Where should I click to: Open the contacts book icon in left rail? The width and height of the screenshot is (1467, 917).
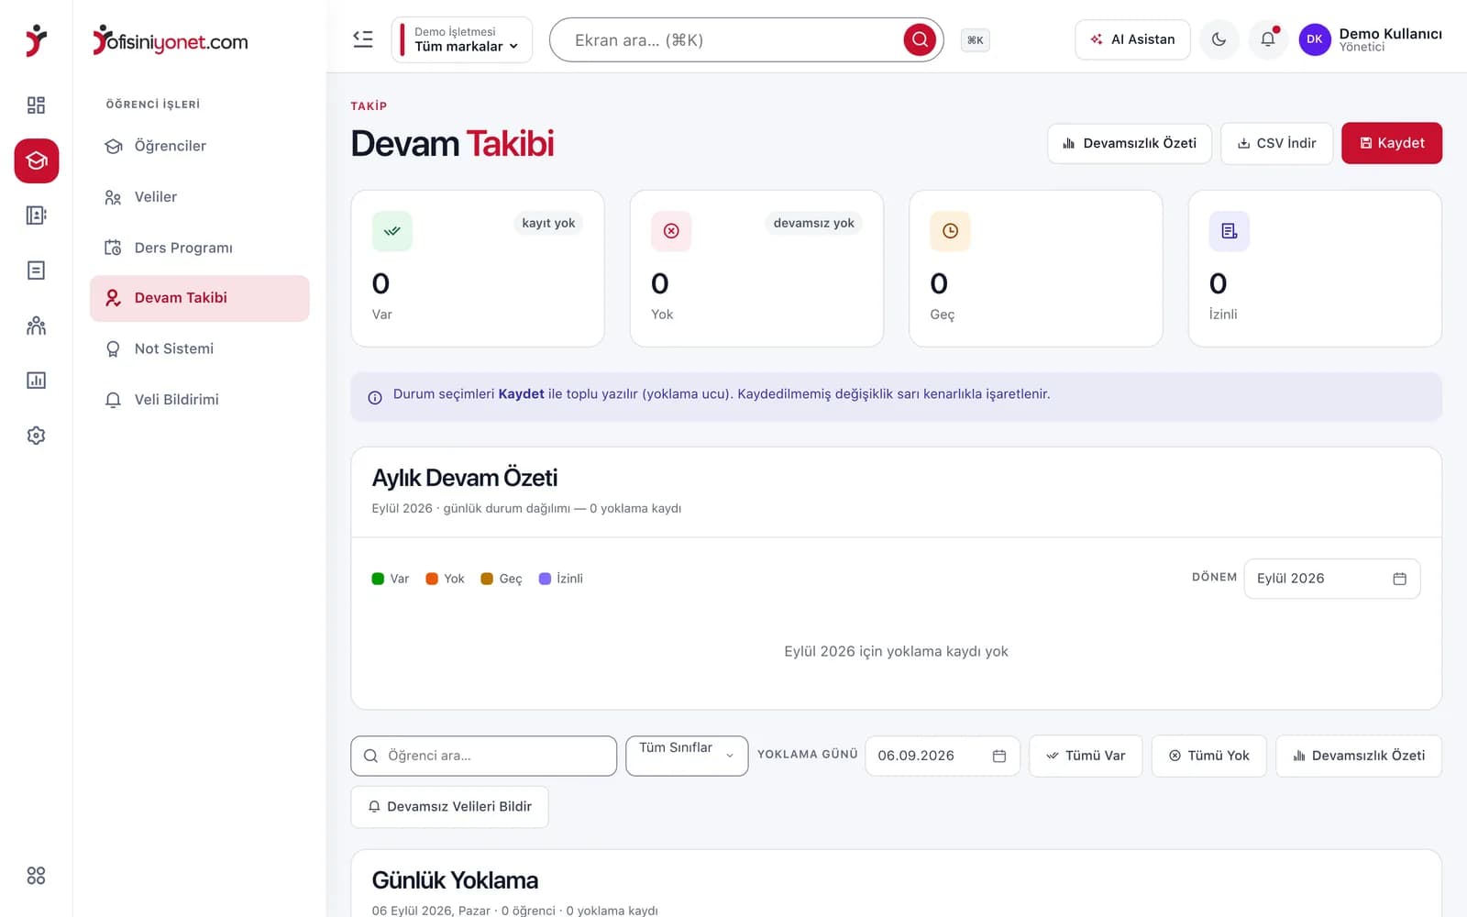36,215
